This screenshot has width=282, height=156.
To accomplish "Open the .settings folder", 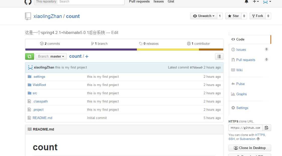I will (39, 77).
